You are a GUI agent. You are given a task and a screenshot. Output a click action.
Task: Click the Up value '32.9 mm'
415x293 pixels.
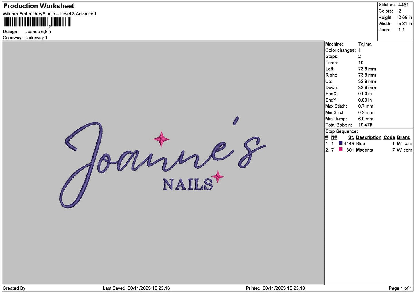(x=367, y=82)
